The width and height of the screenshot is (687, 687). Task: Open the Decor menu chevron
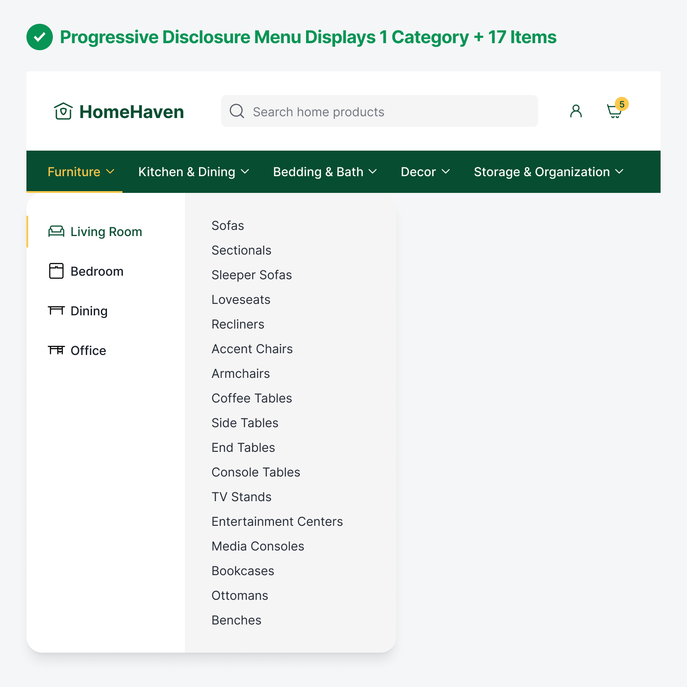[446, 172]
